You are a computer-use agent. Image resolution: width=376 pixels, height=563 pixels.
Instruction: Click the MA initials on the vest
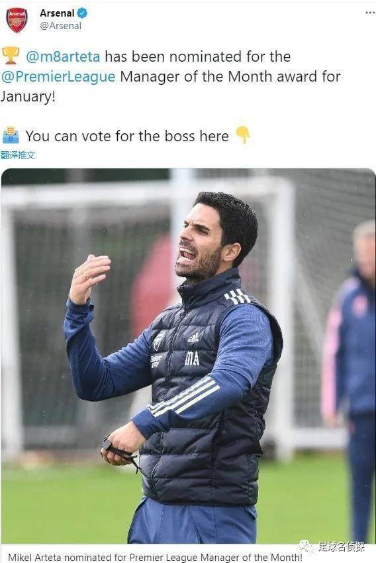tap(192, 359)
